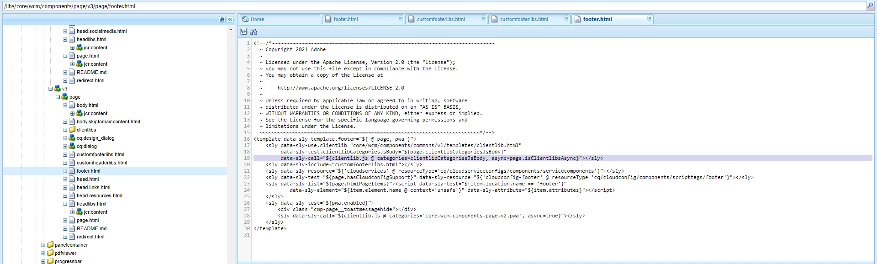Viewport: 877px width, 264px height.
Task: Click line number 16 in the gutter
Action: (247, 139)
